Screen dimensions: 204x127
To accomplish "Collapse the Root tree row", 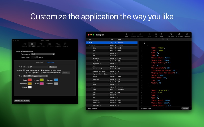I will pos(88,43).
